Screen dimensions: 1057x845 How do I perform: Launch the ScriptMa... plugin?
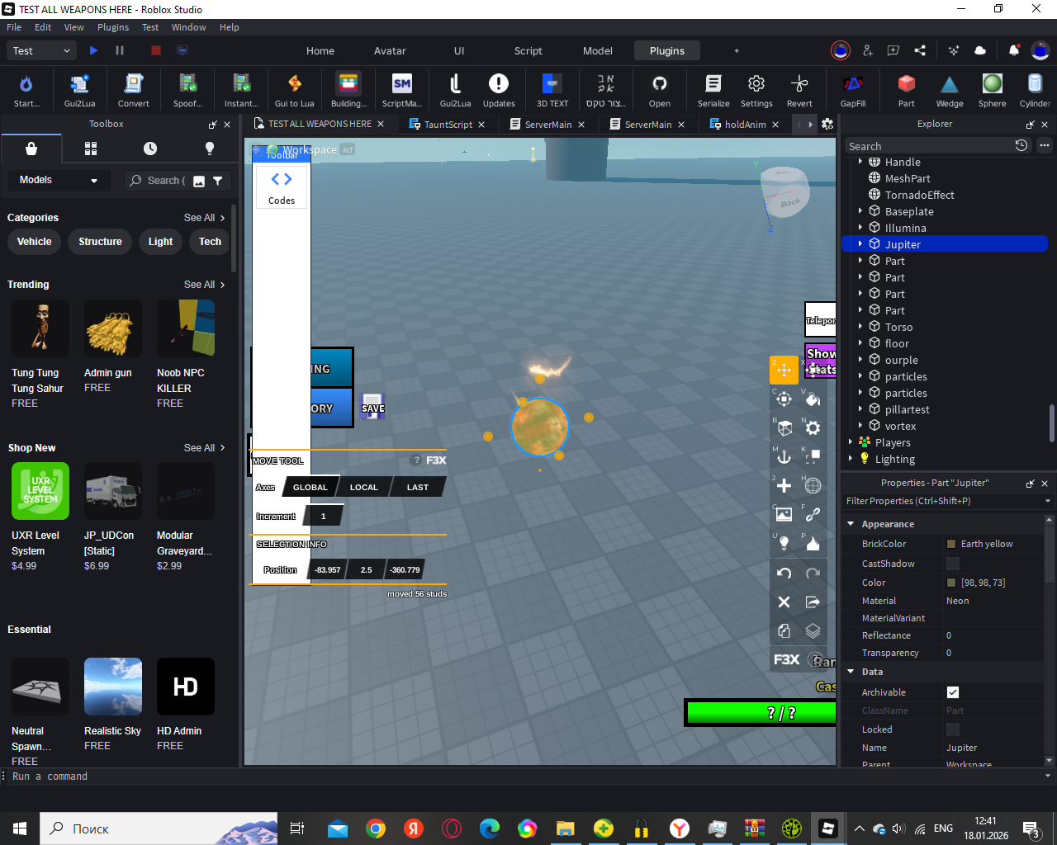tap(402, 90)
